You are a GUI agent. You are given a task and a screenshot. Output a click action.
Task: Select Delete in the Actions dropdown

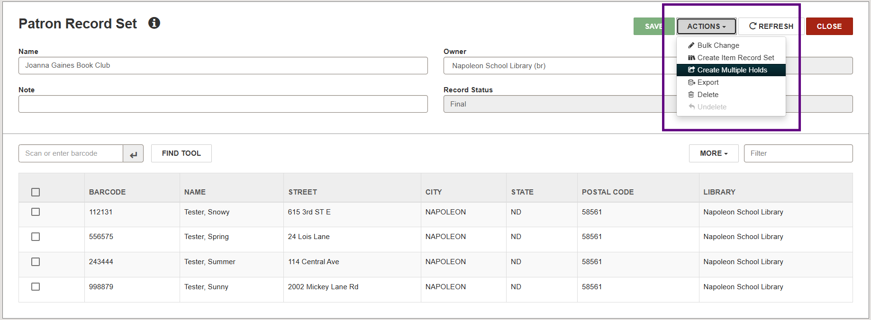[731, 95]
